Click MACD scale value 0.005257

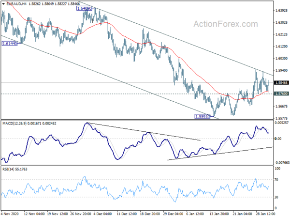[282, 123]
